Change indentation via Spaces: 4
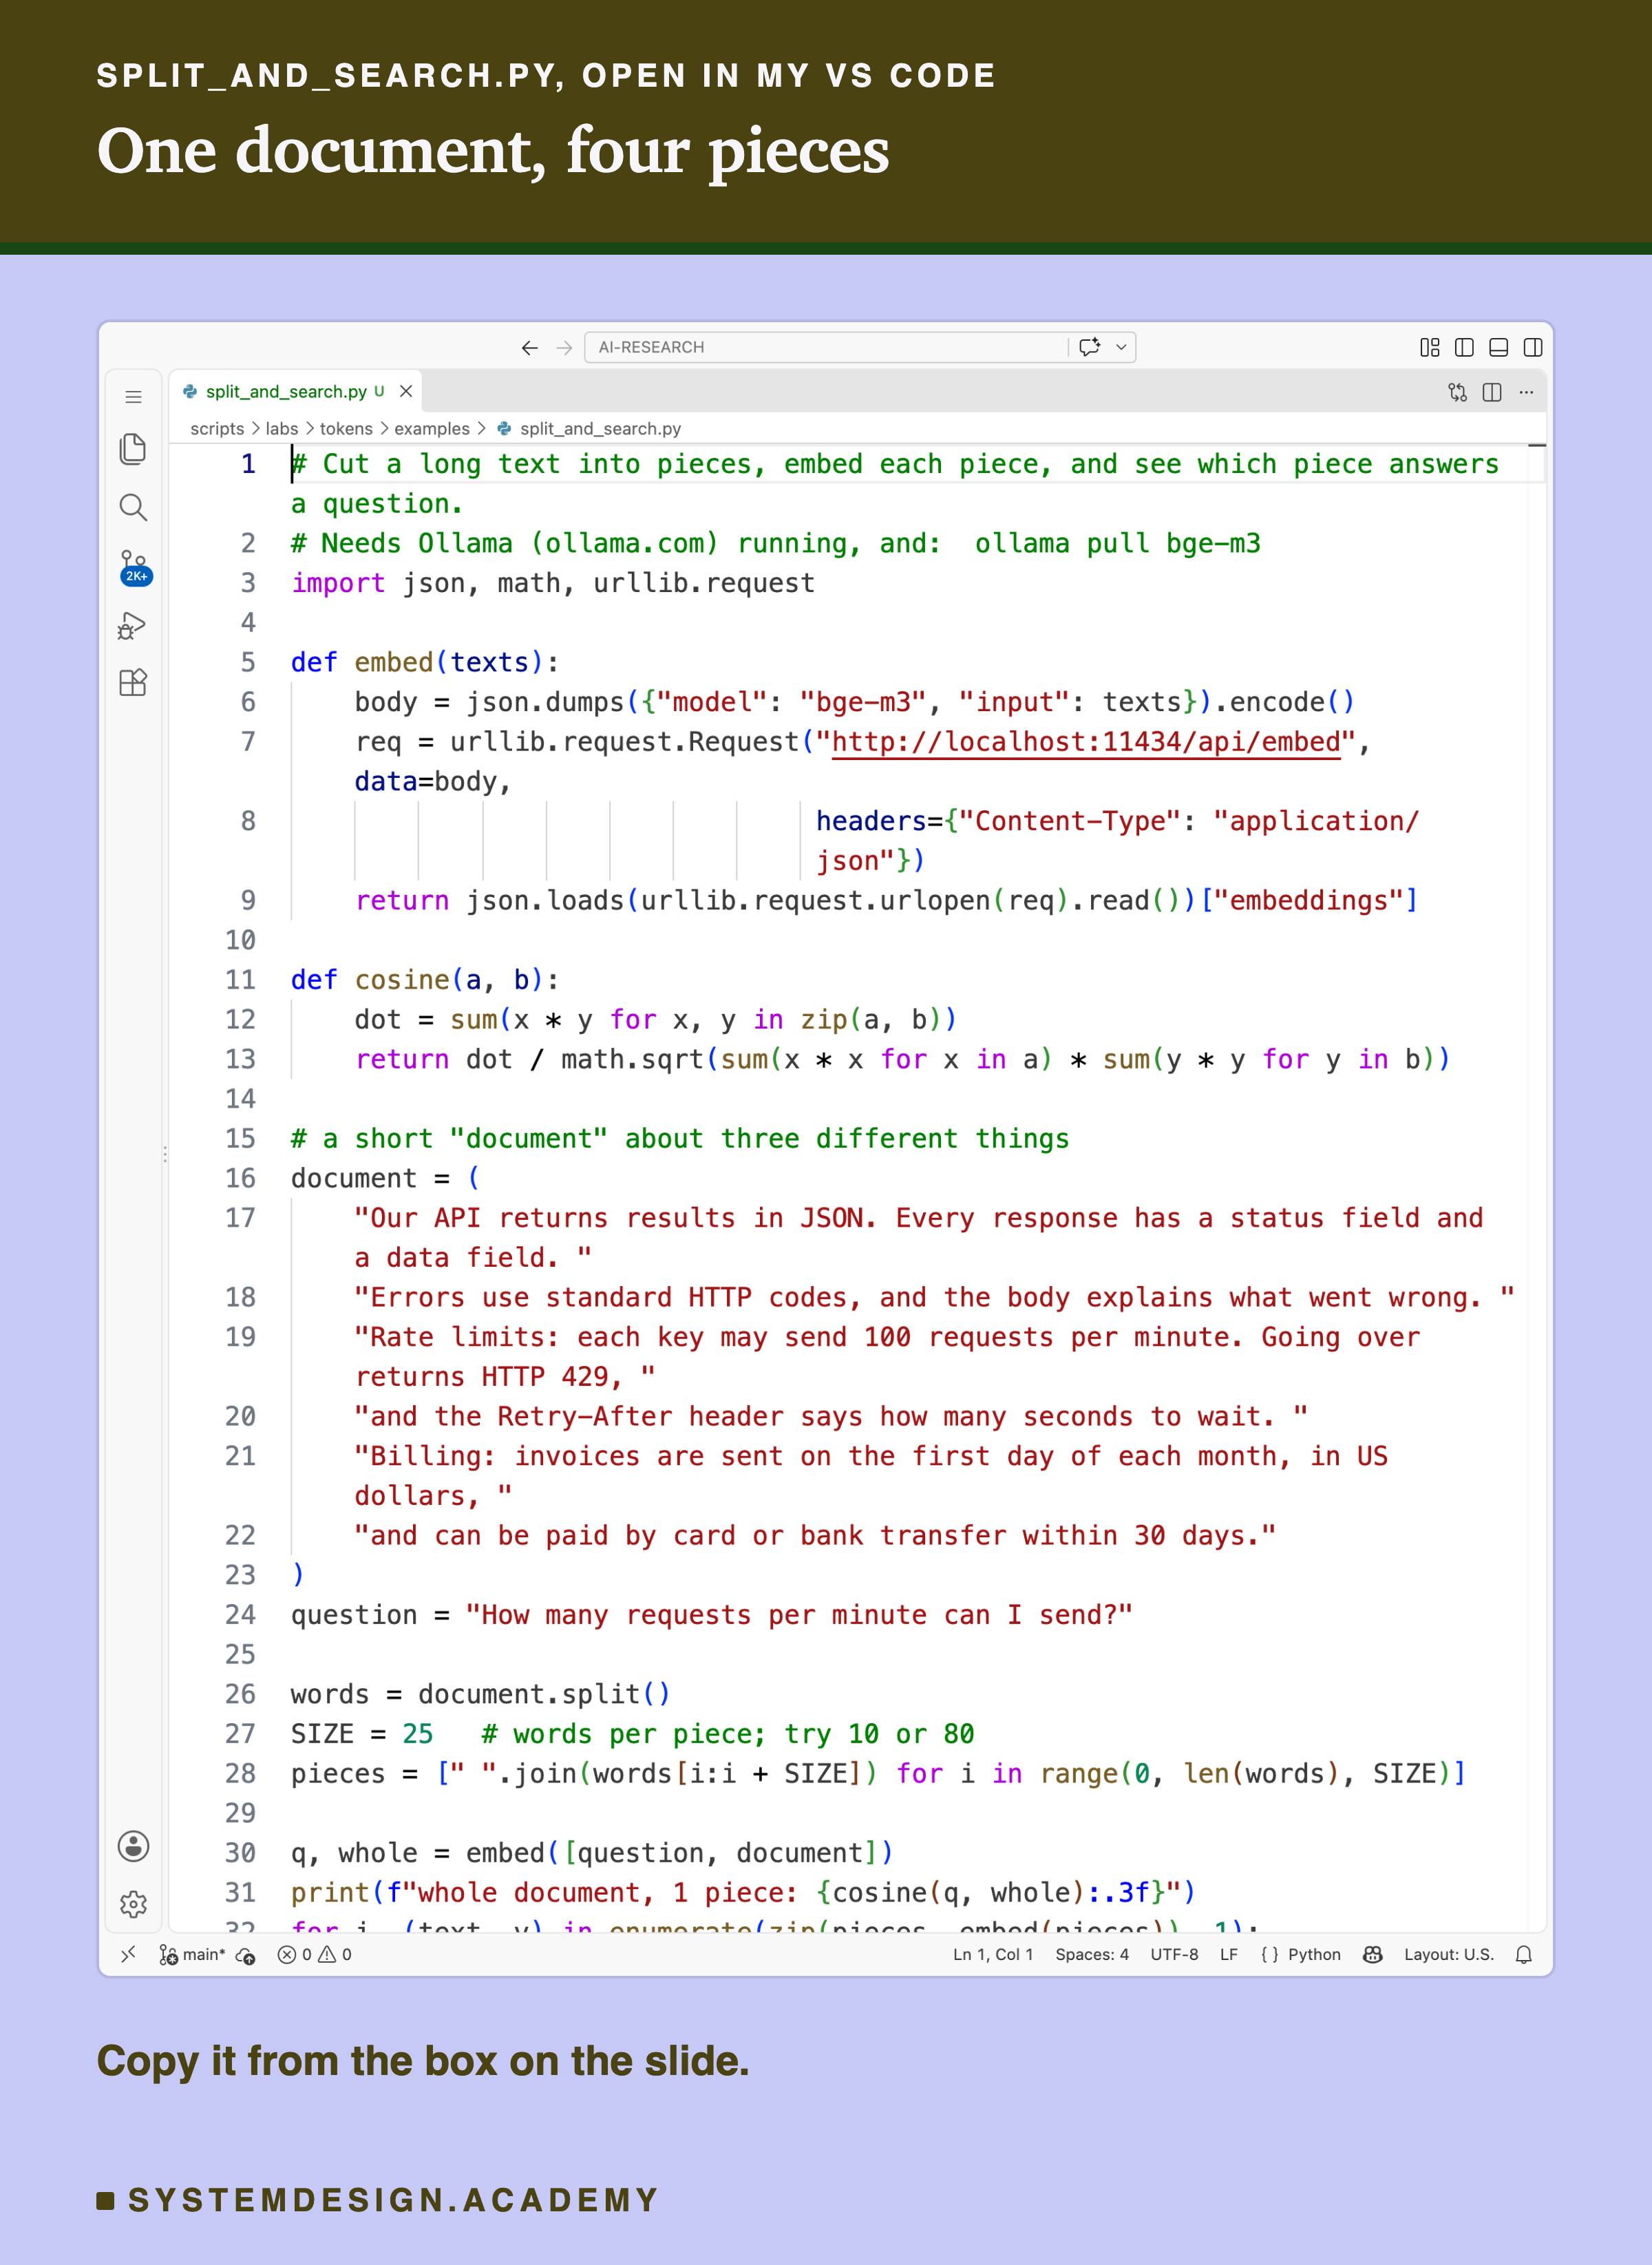The height and width of the screenshot is (2265, 1652). (1092, 1954)
